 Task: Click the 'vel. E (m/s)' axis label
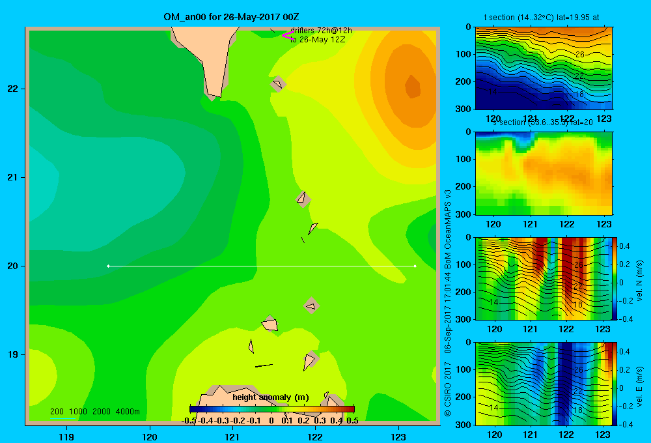click(x=640, y=386)
